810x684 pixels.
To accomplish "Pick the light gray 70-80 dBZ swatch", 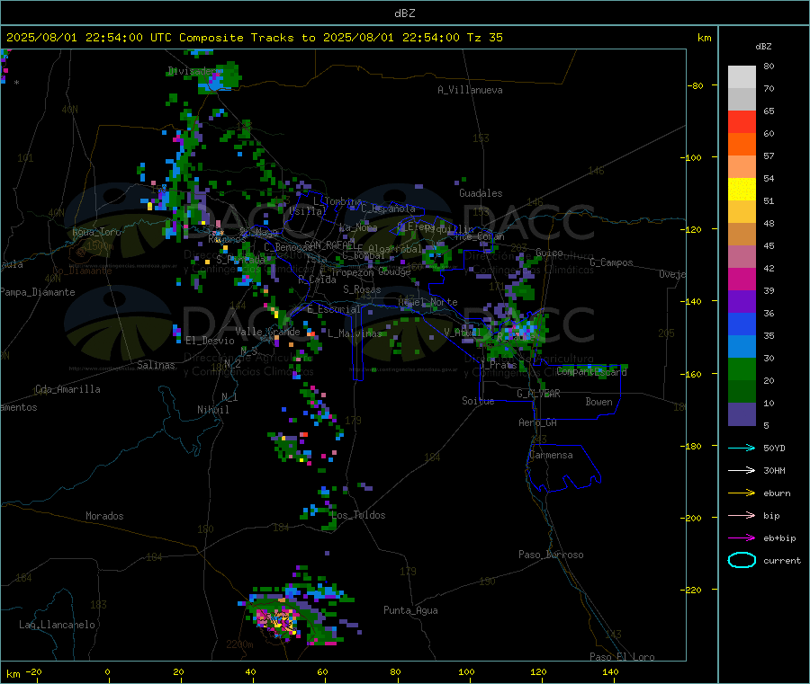I will tap(742, 77).
